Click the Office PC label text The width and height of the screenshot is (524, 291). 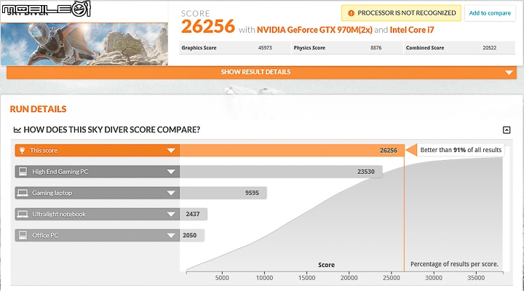coord(45,235)
